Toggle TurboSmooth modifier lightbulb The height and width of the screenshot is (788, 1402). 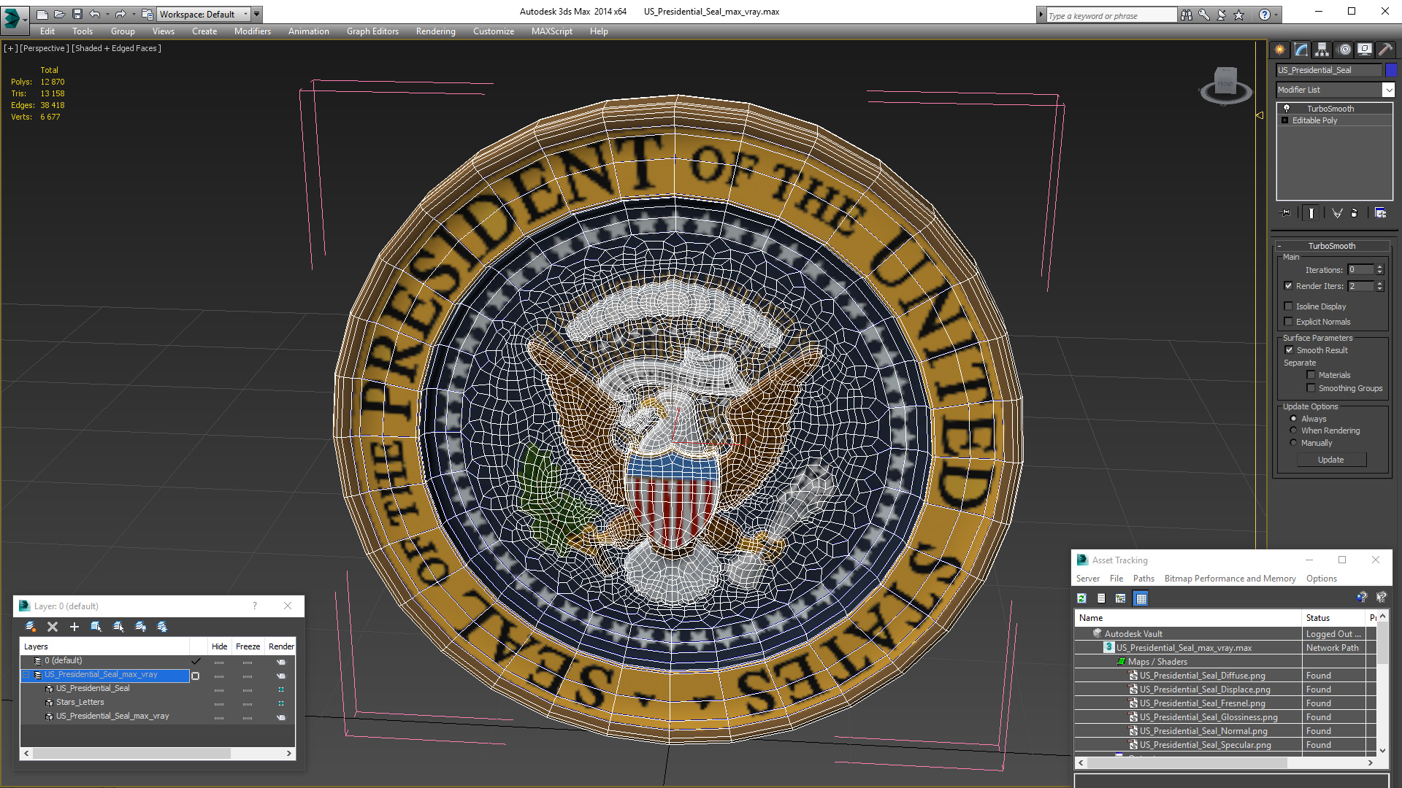pos(1287,108)
